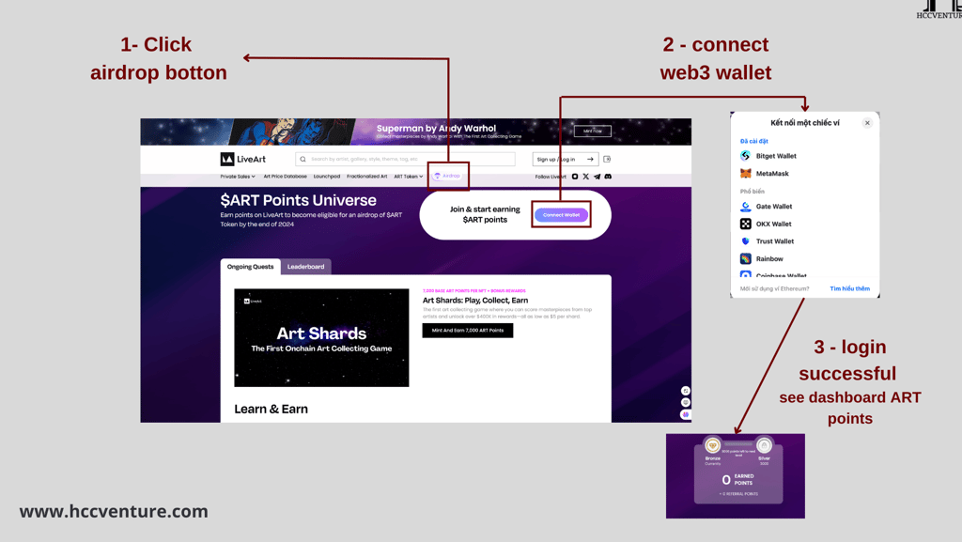This screenshot has width=962, height=542.
Task: Open LiveArt's Discord icon
Action: click(x=608, y=177)
